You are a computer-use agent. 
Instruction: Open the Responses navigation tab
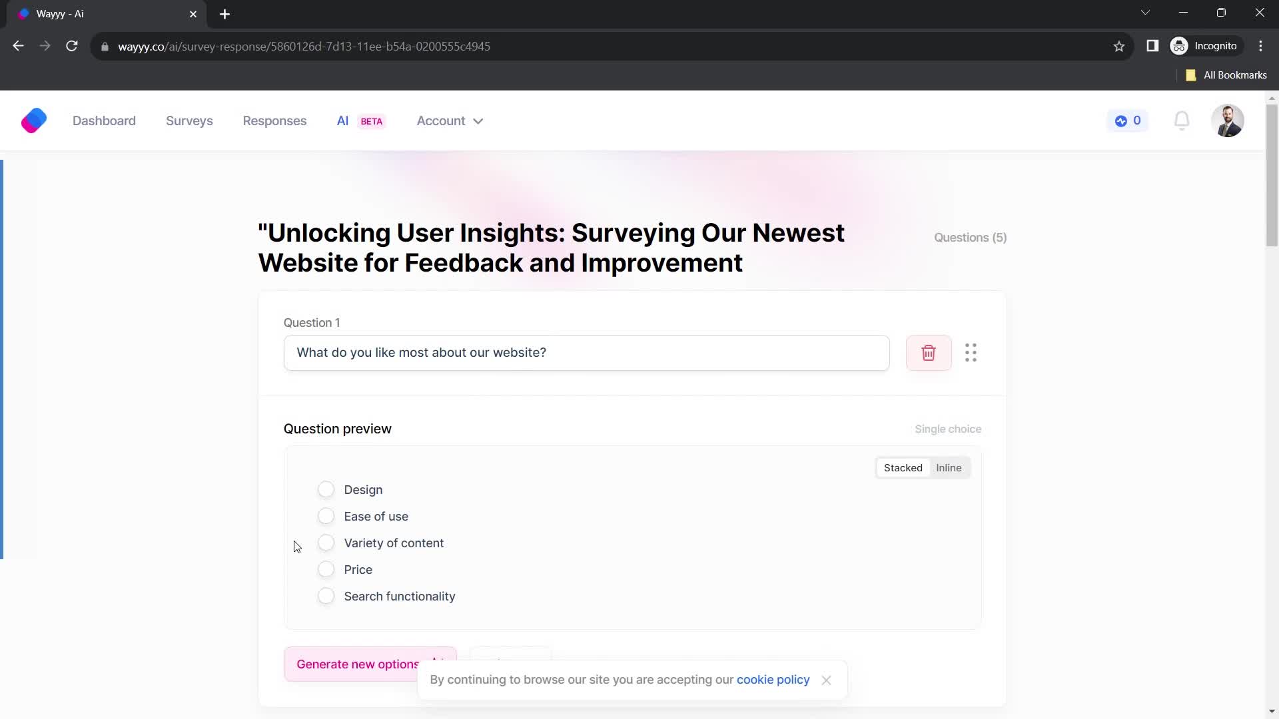(x=275, y=120)
